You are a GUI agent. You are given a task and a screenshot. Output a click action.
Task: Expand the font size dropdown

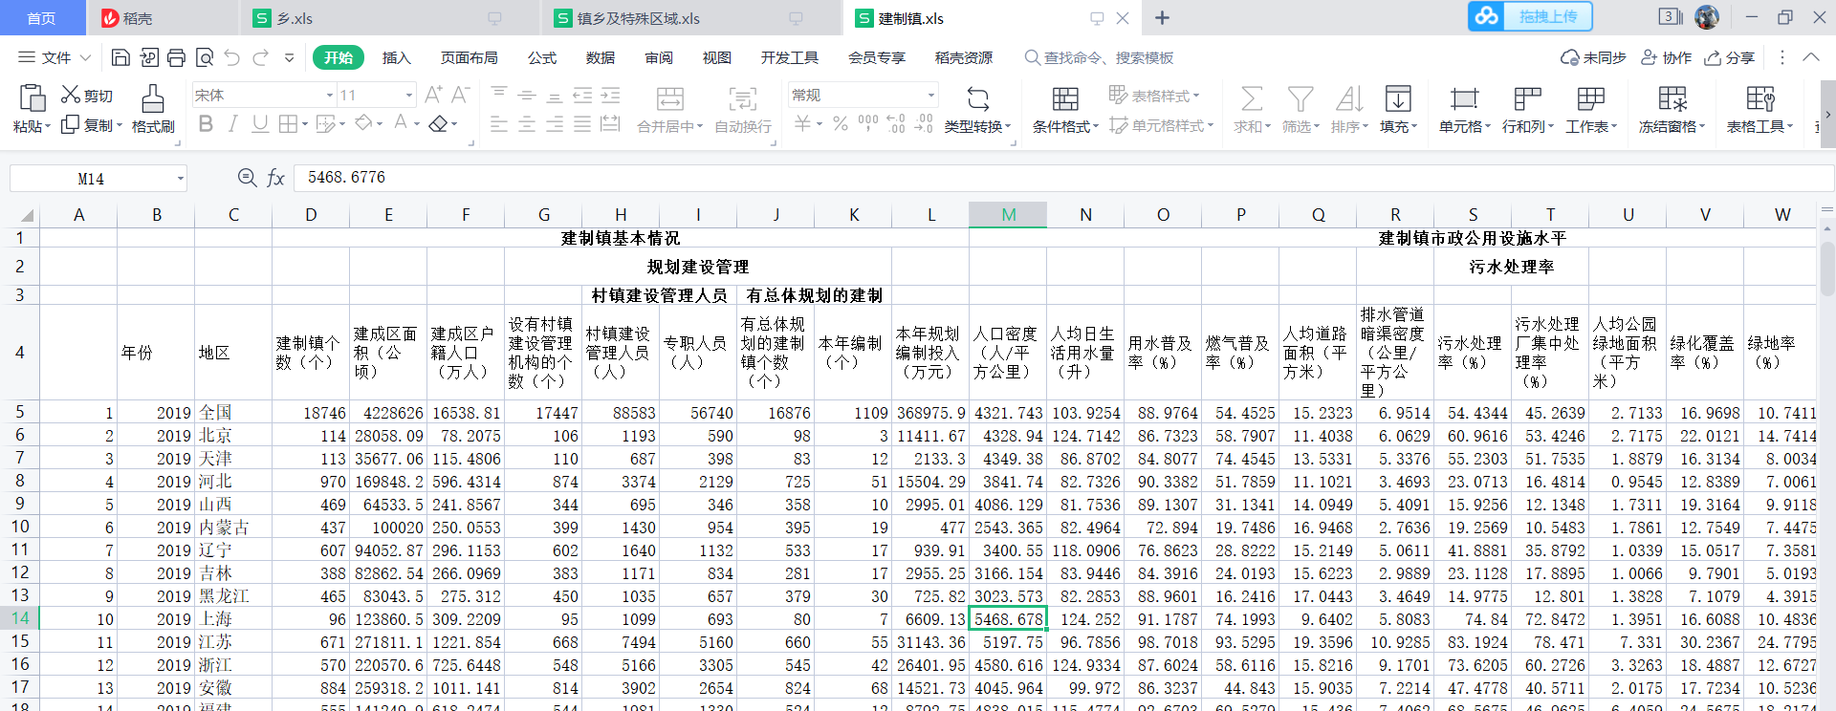click(x=409, y=96)
